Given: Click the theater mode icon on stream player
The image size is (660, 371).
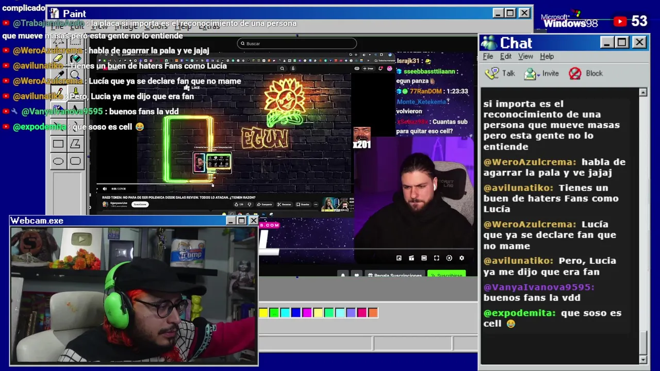Looking at the screenshot, I should 424,258.
